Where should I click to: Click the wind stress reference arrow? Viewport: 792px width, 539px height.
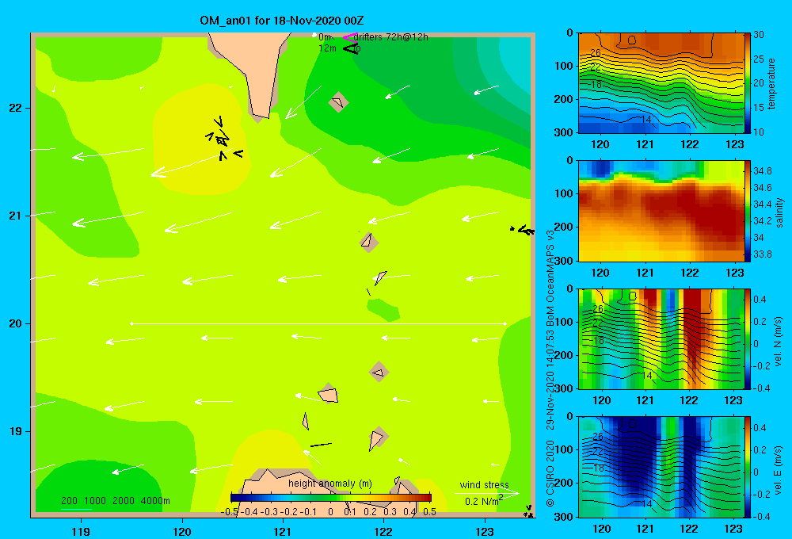click(x=487, y=493)
